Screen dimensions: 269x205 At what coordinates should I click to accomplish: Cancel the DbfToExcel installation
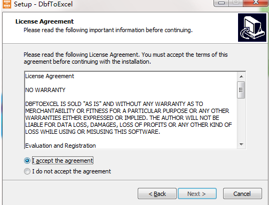[x=242, y=194]
